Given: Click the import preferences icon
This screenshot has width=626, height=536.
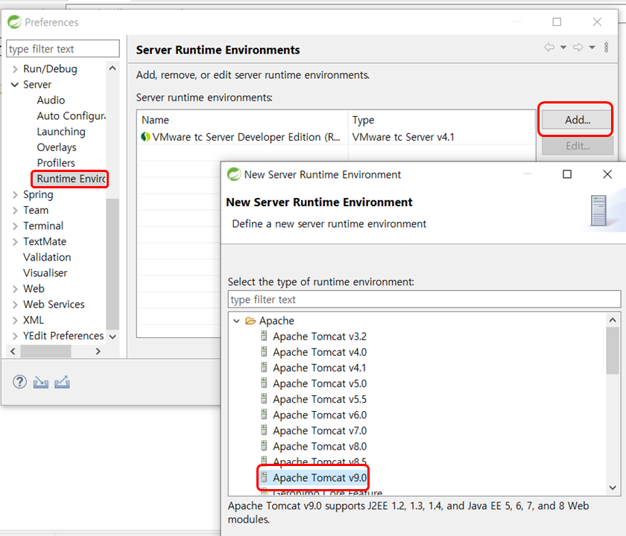Looking at the screenshot, I should click(41, 383).
